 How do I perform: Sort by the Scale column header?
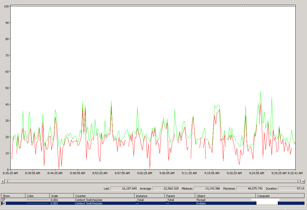pos(62,196)
